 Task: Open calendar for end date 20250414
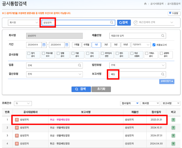point(67,45)
